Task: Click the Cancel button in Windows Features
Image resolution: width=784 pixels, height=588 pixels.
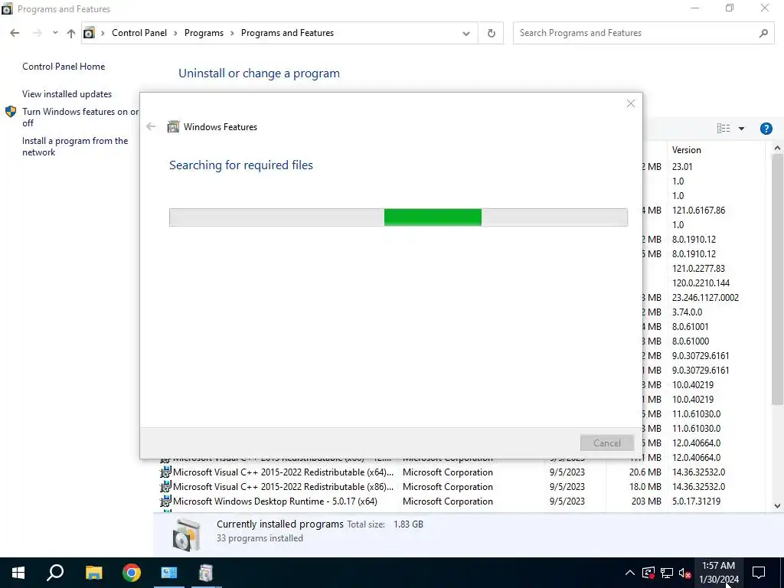Action: (607, 443)
